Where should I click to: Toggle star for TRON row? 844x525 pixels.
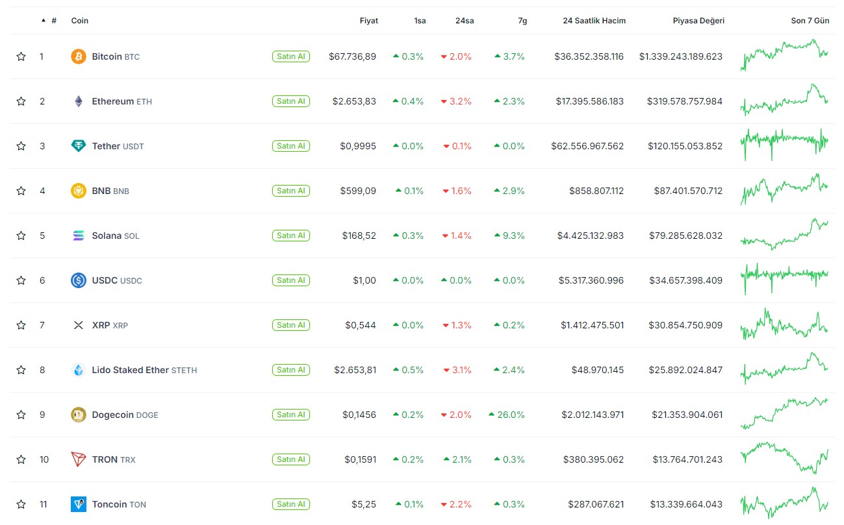click(x=21, y=459)
